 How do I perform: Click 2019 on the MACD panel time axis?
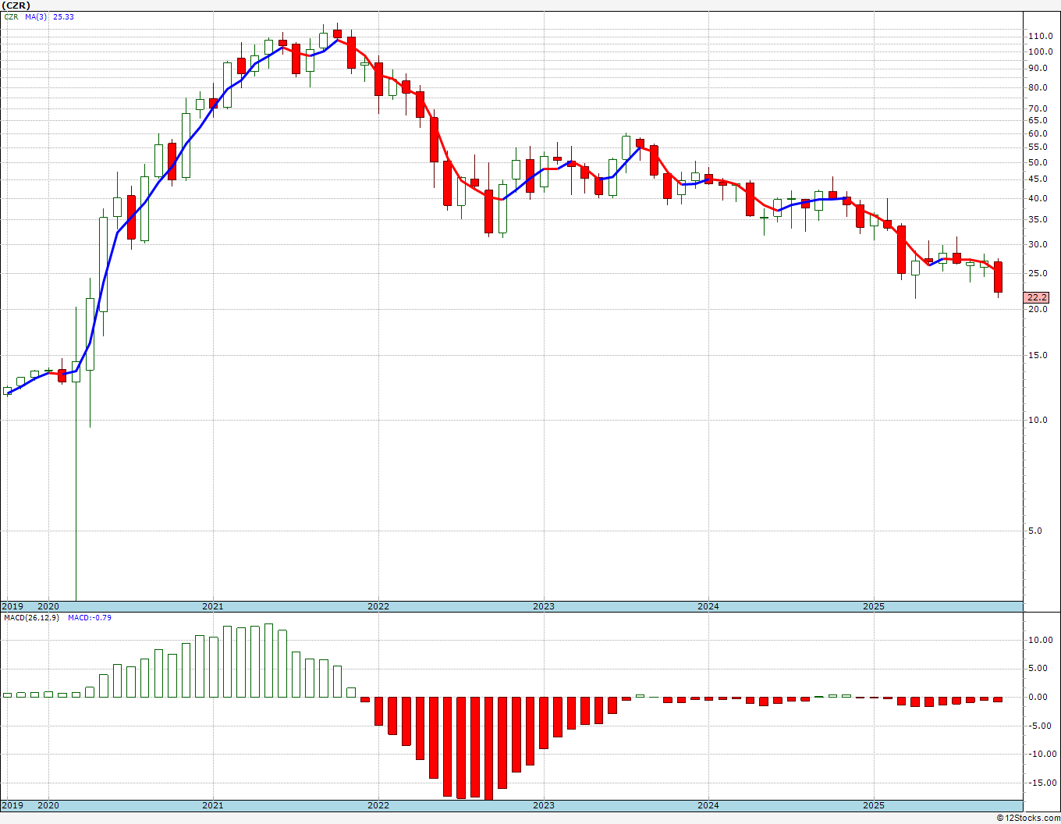pos(12,805)
